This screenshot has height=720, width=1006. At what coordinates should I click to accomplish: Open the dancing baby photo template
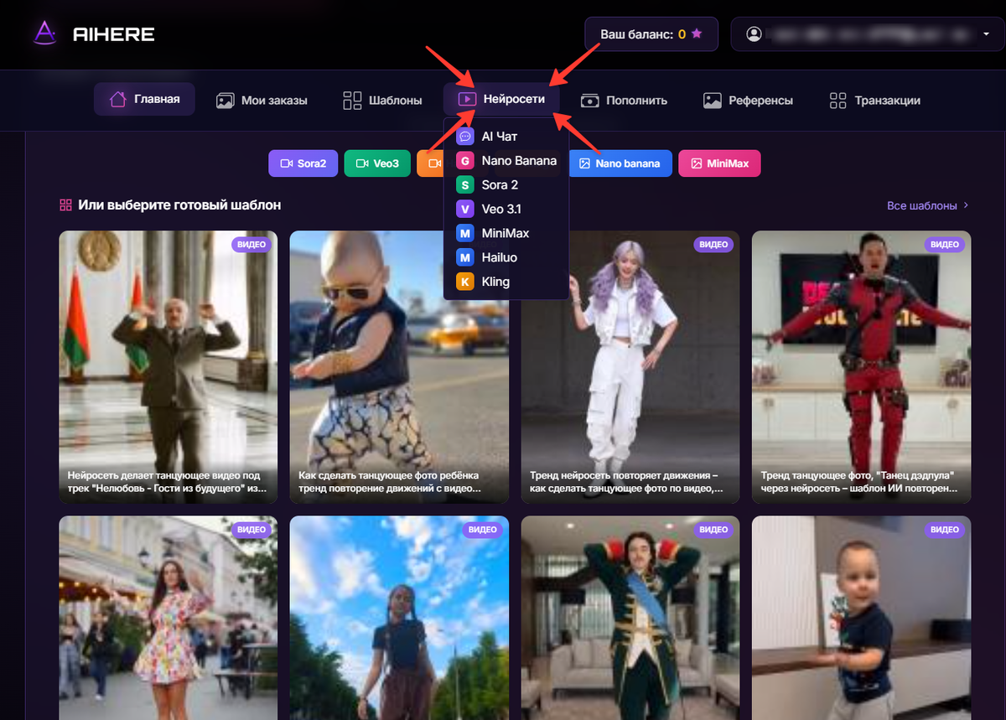[399, 367]
